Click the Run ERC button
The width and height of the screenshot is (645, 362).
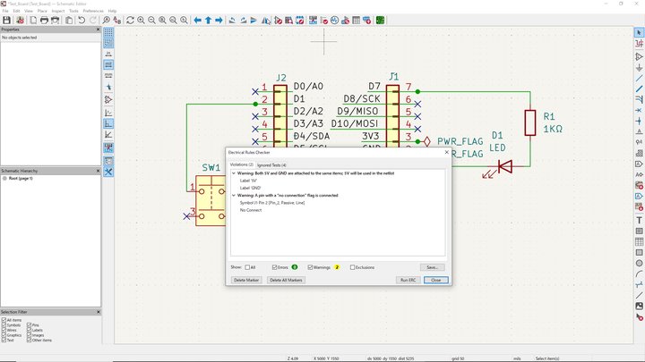pos(408,280)
